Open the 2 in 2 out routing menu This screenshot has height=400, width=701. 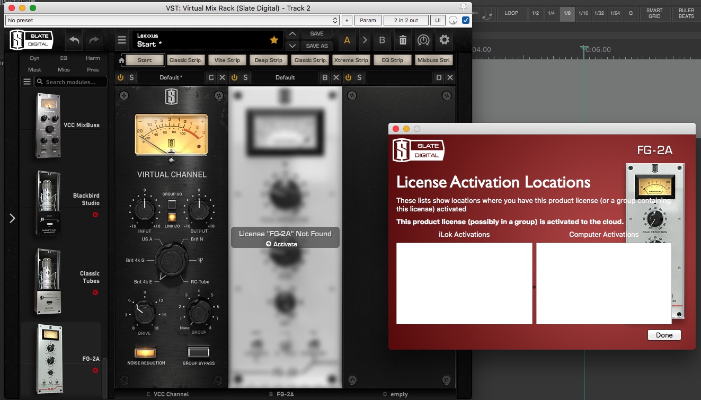pyautogui.click(x=406, y=20)
